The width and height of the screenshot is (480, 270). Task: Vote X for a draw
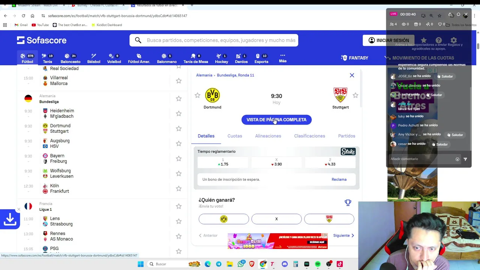click(276, 219)
